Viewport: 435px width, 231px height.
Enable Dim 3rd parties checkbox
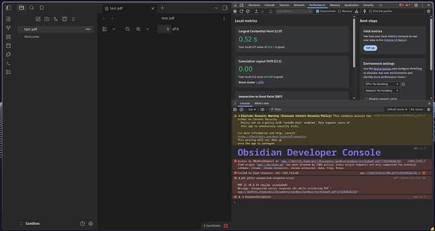coord(370,11)
